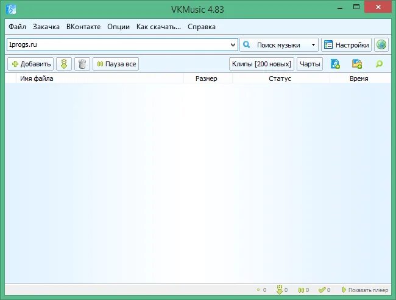Click the add folder with music icon
This screenshot has height=300, width=396.
pos(357,64)
